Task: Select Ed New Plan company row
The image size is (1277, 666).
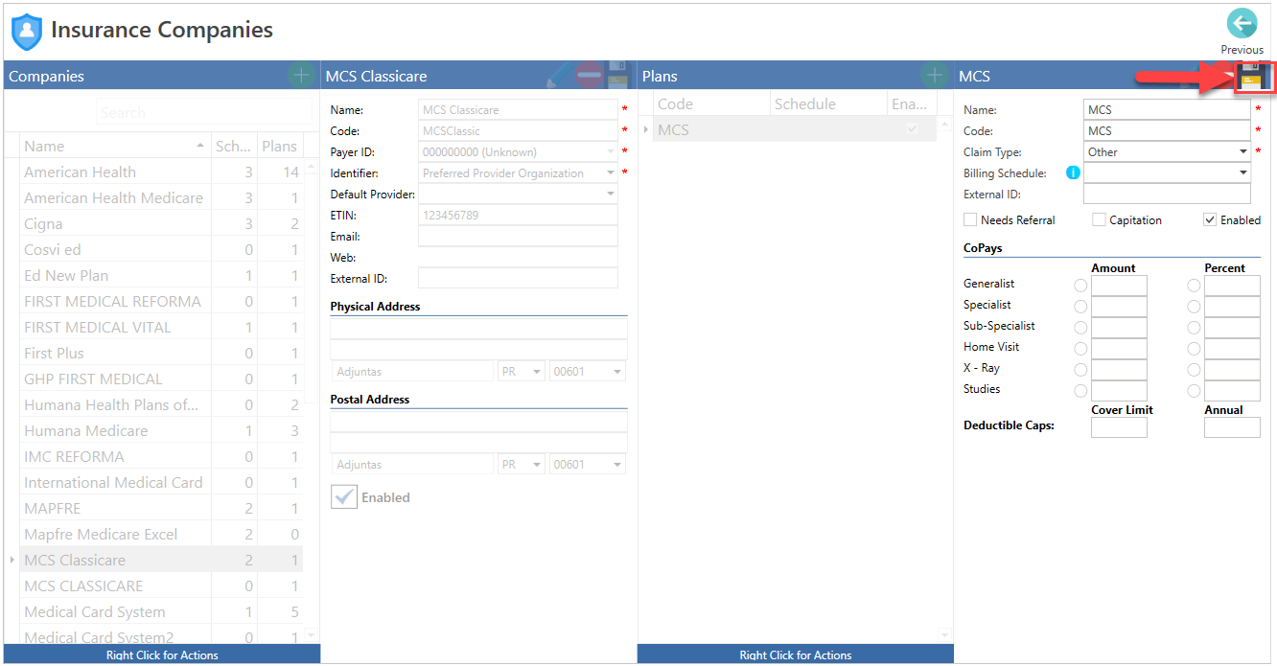Action: pos(161,275)
